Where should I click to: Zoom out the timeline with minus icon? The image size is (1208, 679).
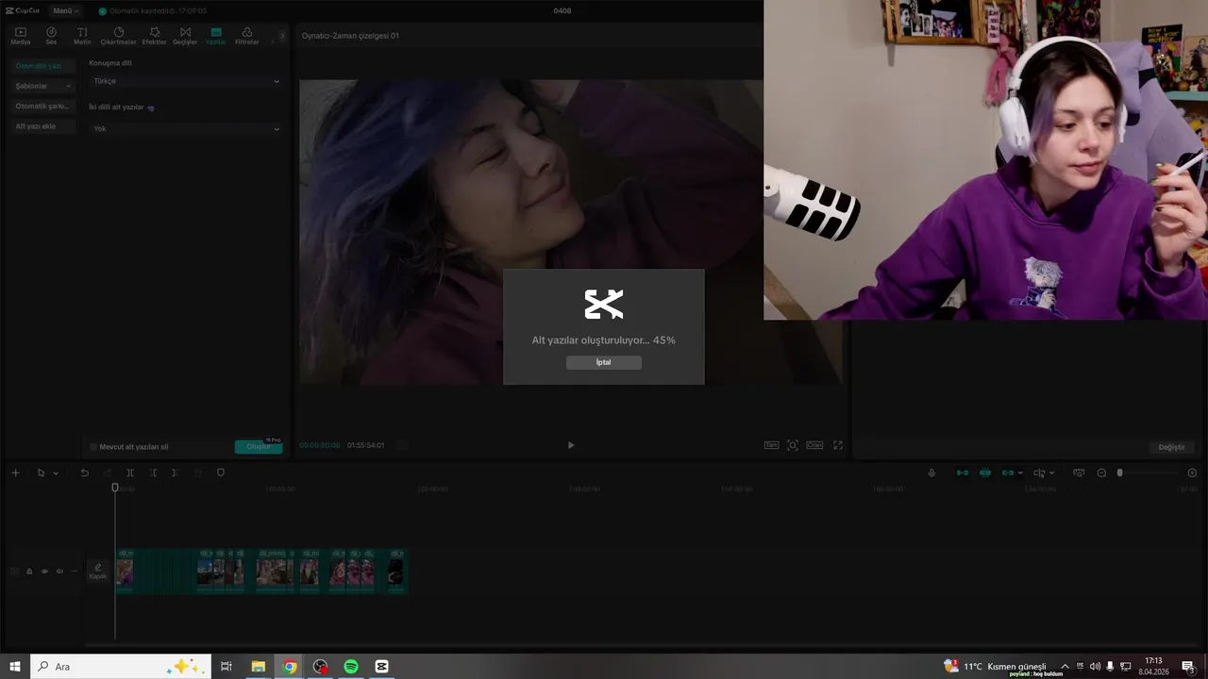(x=1101, y=472)
